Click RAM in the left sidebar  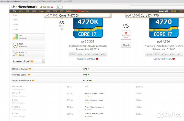pos(16,25)
